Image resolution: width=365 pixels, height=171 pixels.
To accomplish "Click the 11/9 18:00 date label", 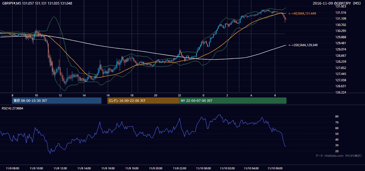I will coord(132,168).
